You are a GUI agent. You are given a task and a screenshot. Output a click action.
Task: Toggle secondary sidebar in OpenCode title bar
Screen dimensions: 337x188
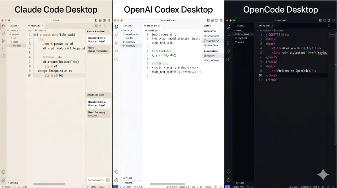pyautogui.click(x=329, y=20)
